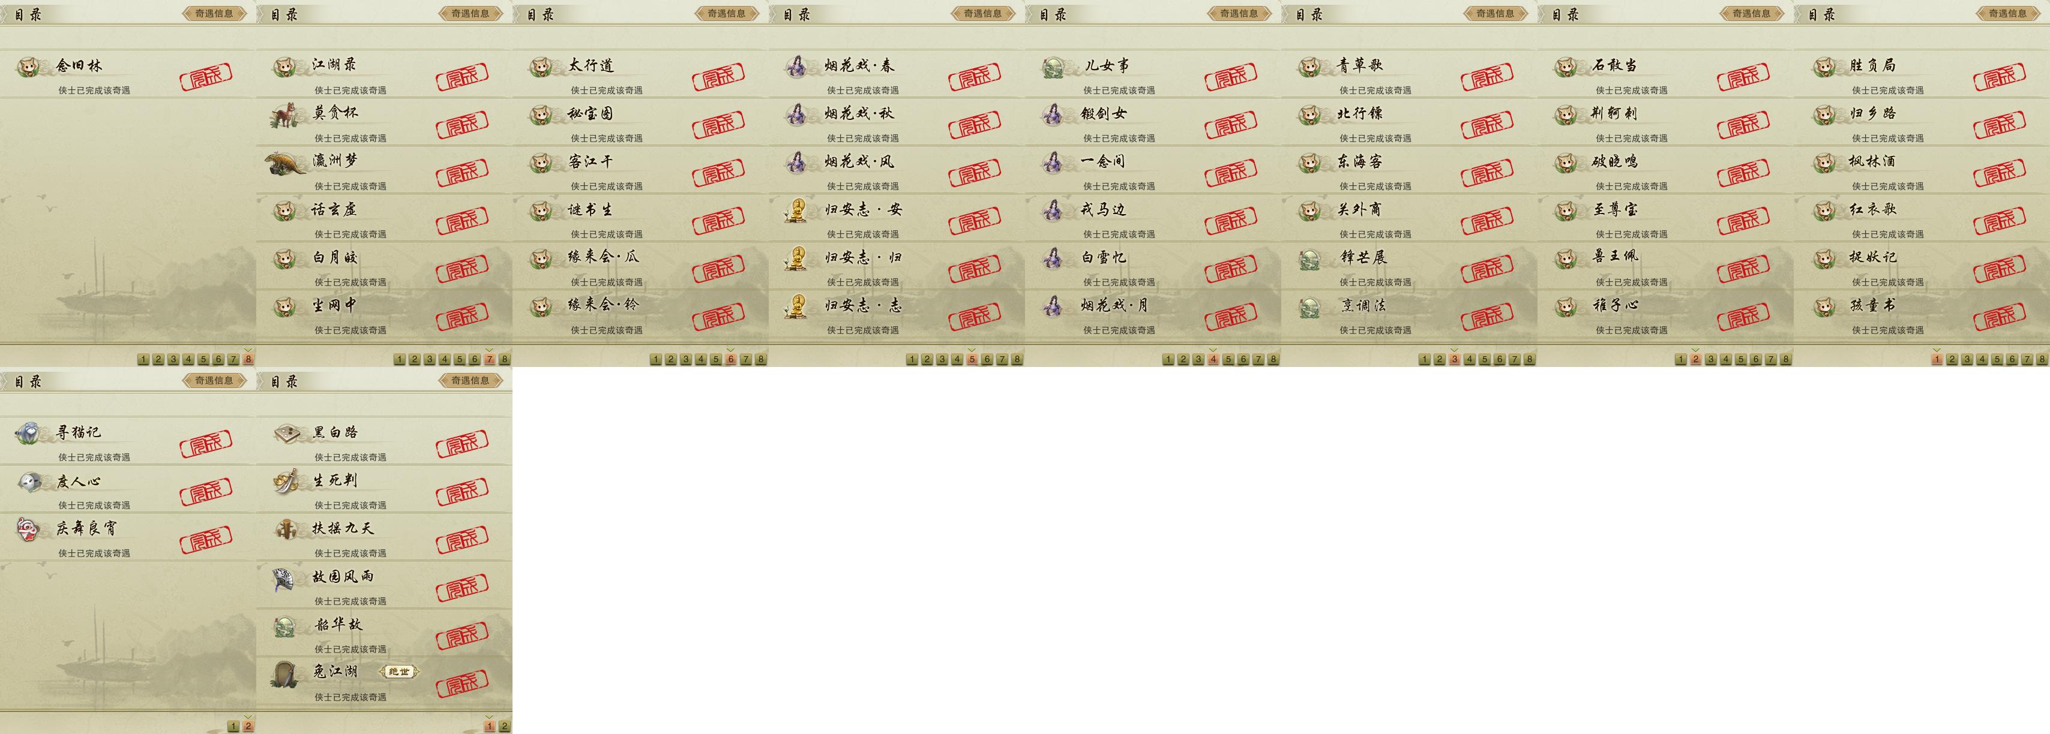Image resolution: width=2050 pixels, height=734 pixels.
Task: Open the 韶华故 adventure entry
Action: [384, 633]
